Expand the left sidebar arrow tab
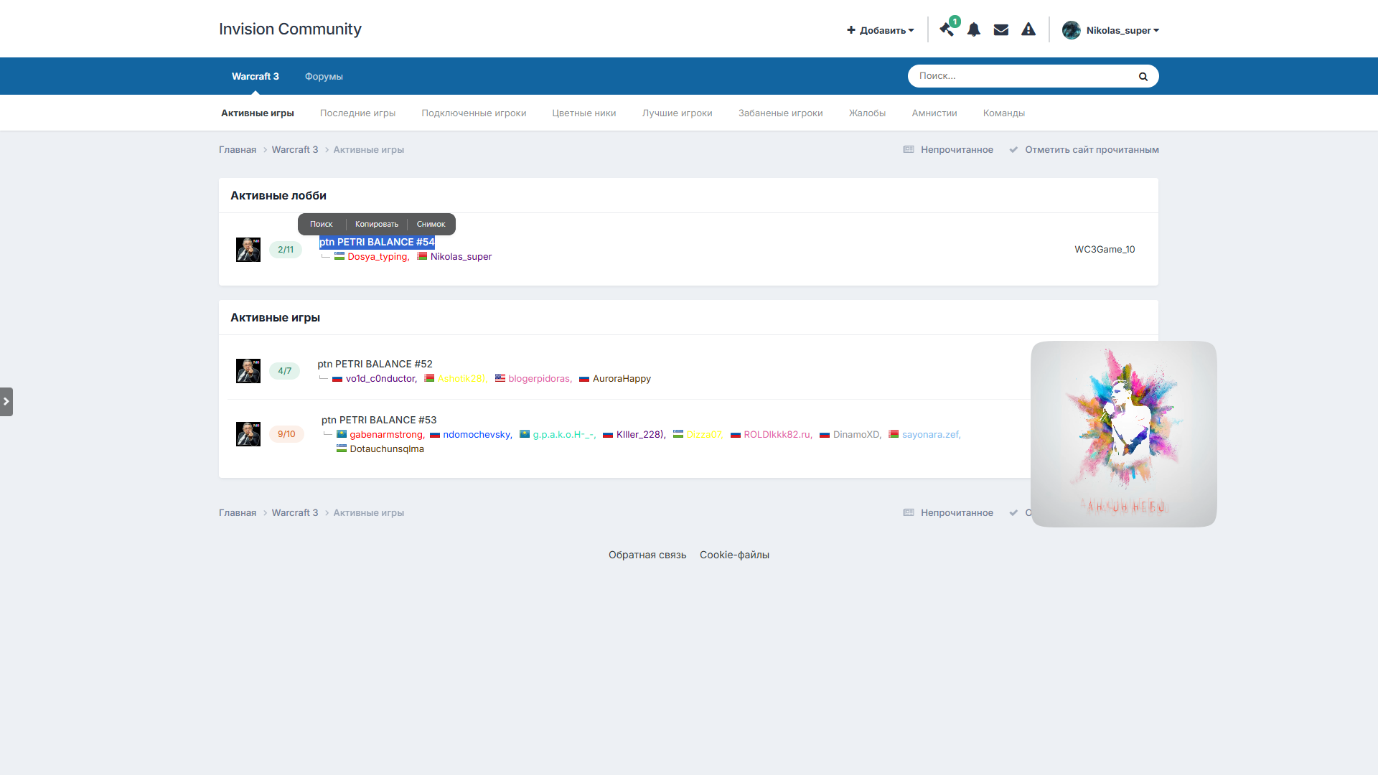This screenshot has width=1378, height=775. (6, 402)
